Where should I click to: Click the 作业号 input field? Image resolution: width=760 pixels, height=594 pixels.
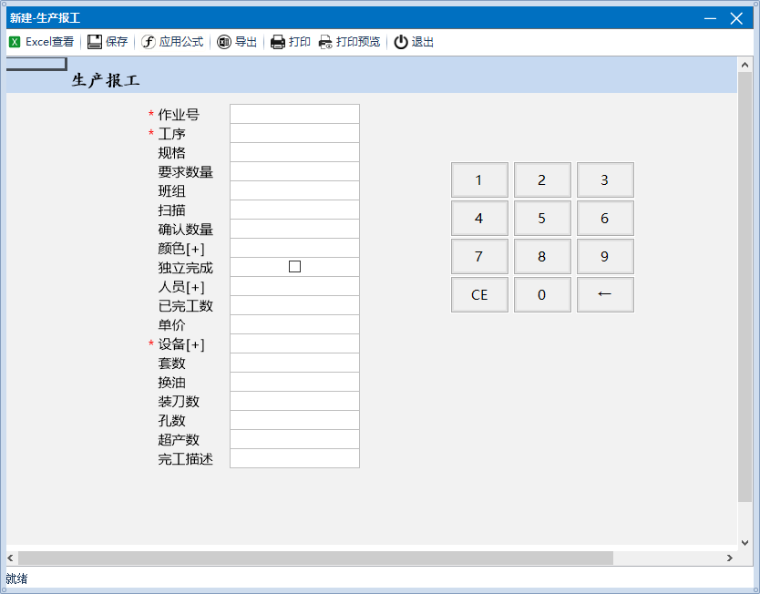pyautogui.click(x=294, y=114)
